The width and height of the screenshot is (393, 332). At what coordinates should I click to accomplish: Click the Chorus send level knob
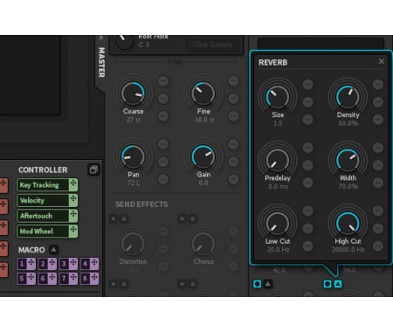point(203,244)
